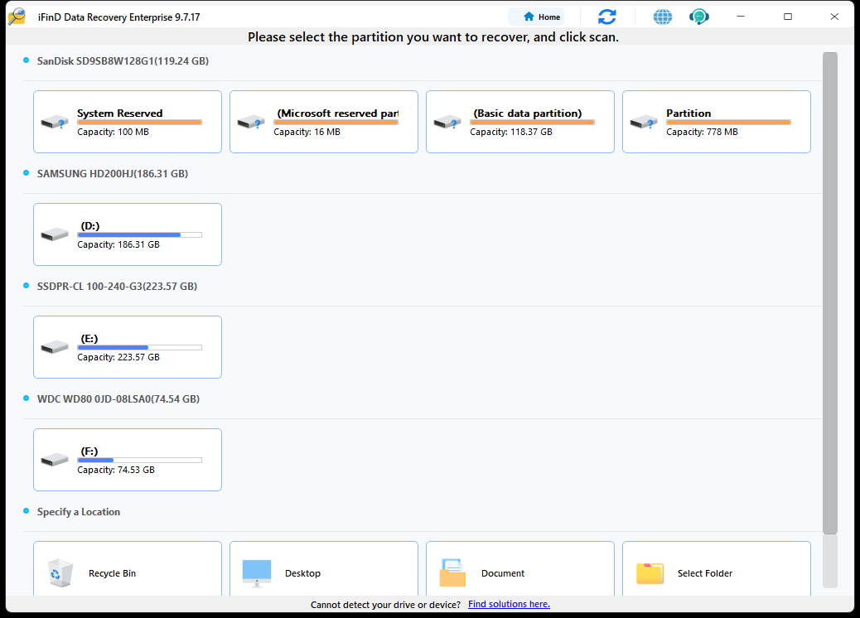Viewport: 860px width, 618px height.
Task: Select the System Reserved partition card
Action: [128, 122]
